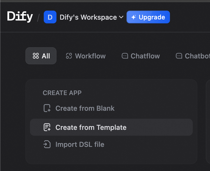The width and height of the screenshot is (210, 171).
Task: Click the four-circles All icon
Action: coord(36,56)
